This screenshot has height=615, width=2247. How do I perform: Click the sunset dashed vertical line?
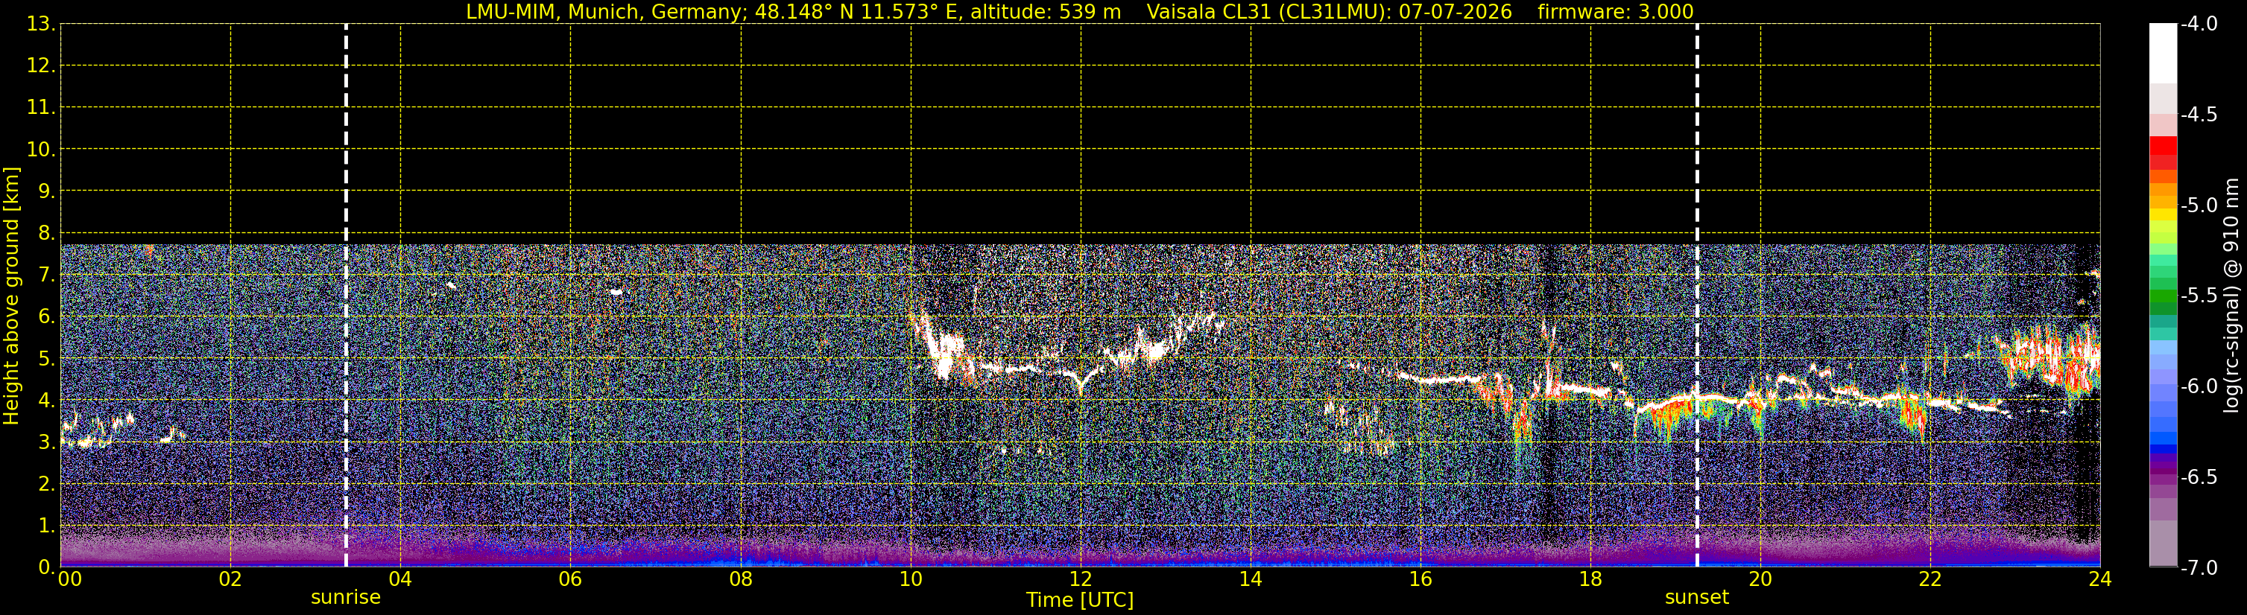[1696, 296]
